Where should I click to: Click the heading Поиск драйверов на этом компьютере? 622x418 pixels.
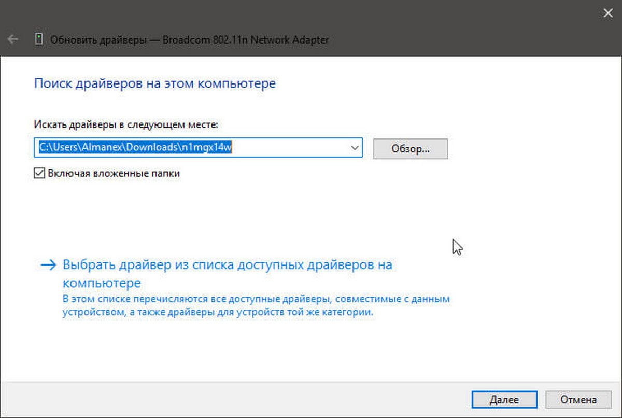point(154,83)
